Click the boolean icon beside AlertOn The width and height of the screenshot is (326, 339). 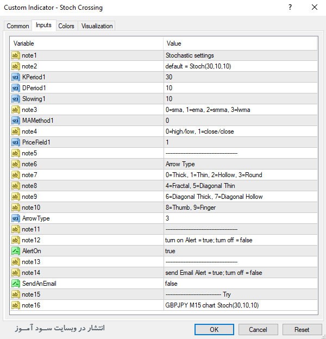coord(15,251)
